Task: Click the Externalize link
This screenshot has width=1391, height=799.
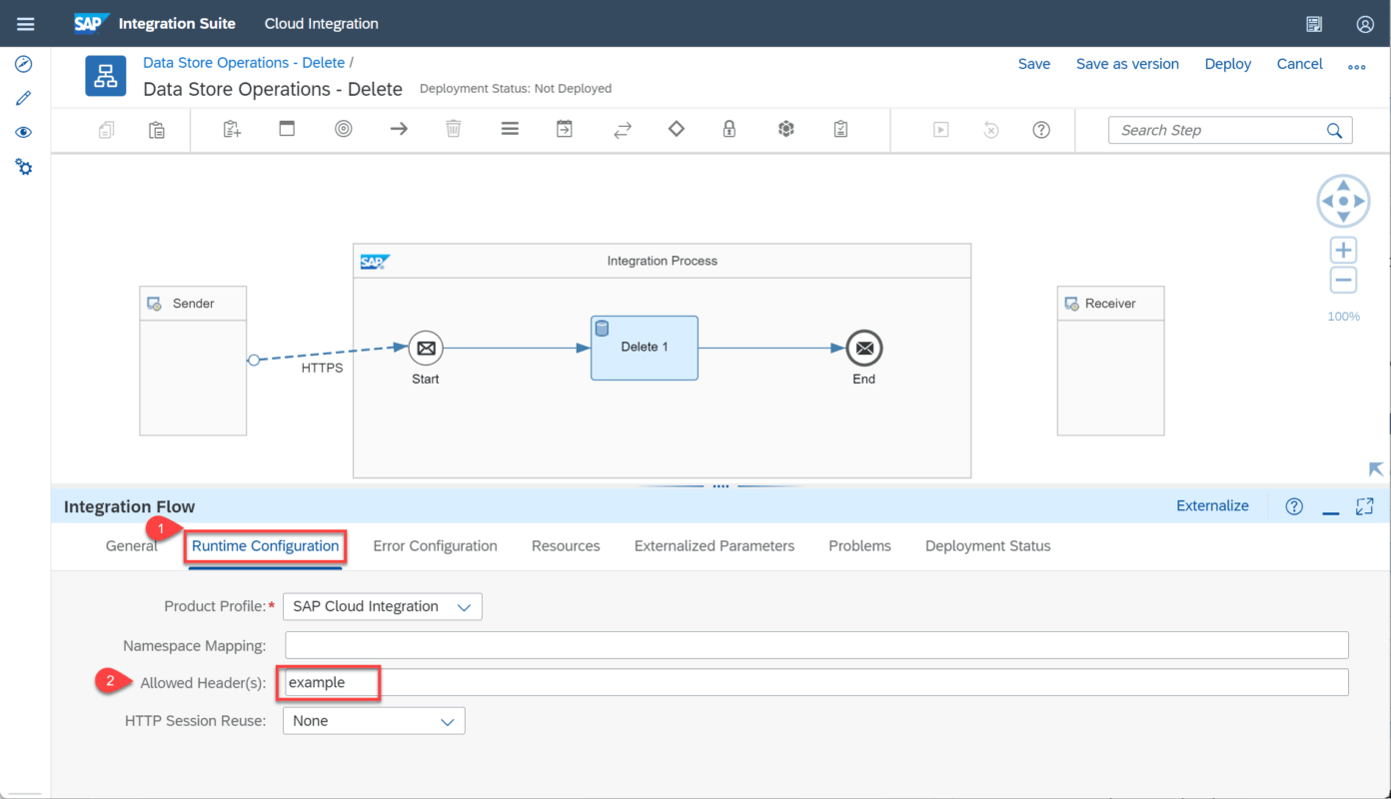Action: [1212, 505]
